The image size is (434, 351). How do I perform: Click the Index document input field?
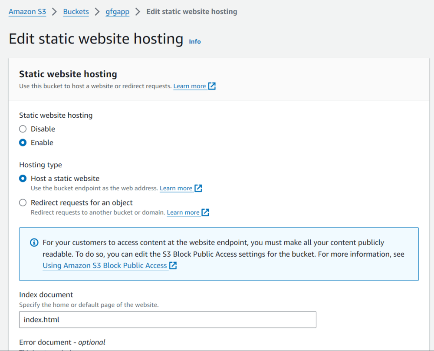pos(168,320)
